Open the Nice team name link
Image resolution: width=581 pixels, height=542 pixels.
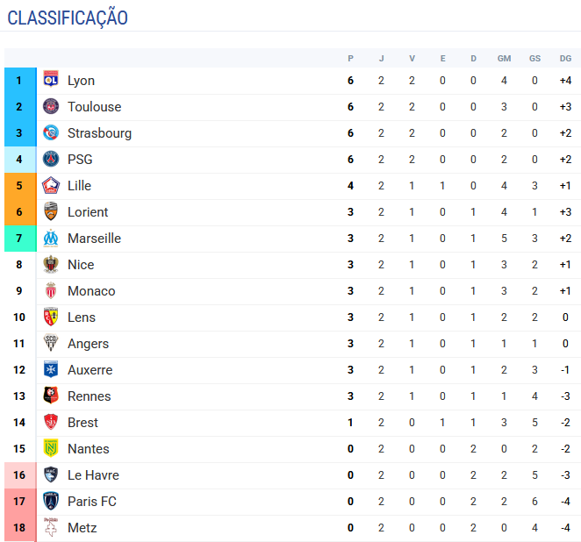[x=81, y=265]
